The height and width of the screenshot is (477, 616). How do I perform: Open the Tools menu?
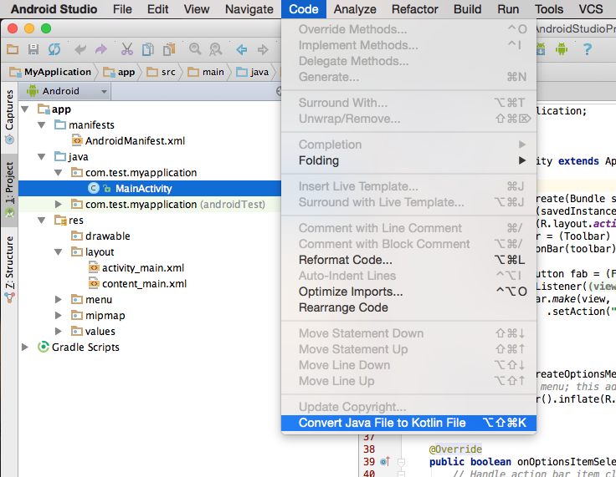pyautogui.click(x=549, y=9)
